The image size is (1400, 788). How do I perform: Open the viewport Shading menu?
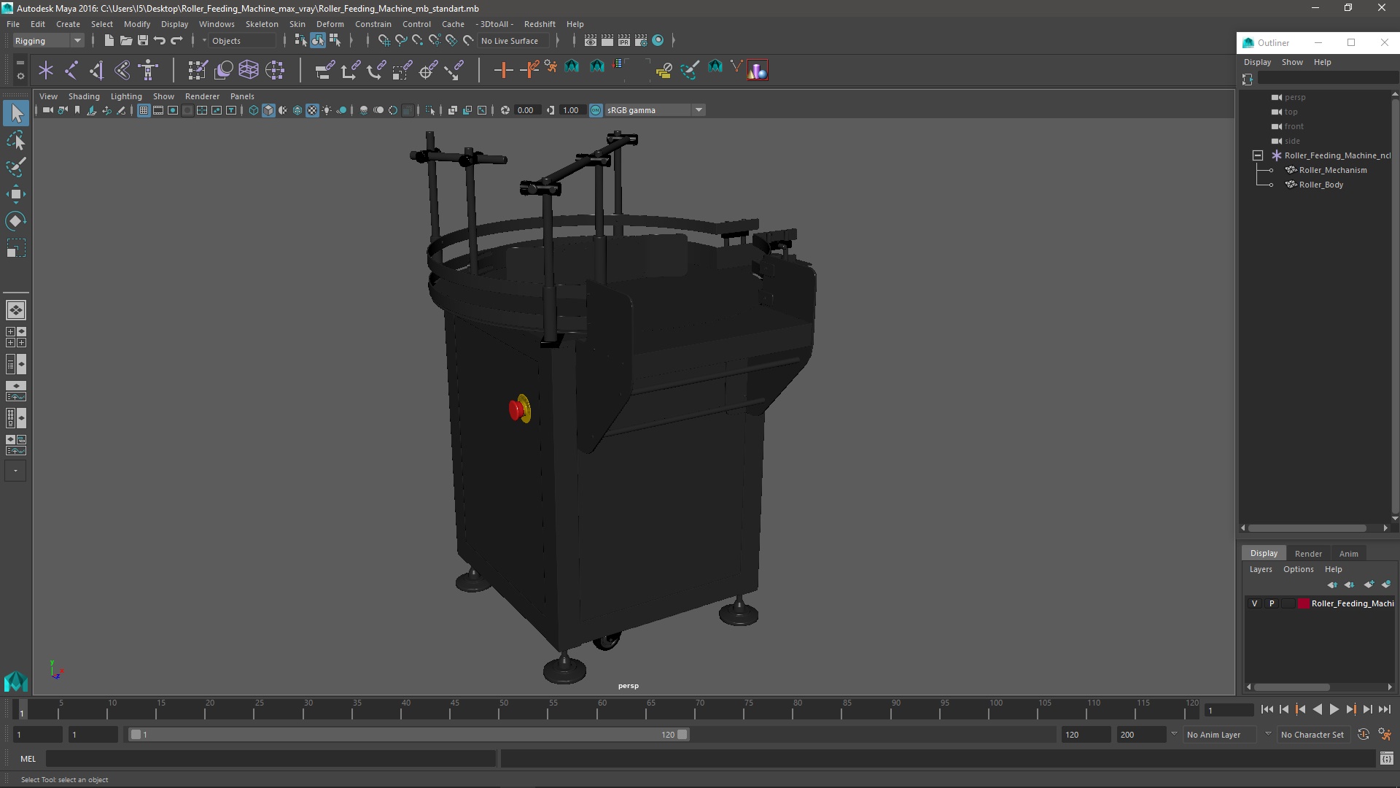coord(84,96)
